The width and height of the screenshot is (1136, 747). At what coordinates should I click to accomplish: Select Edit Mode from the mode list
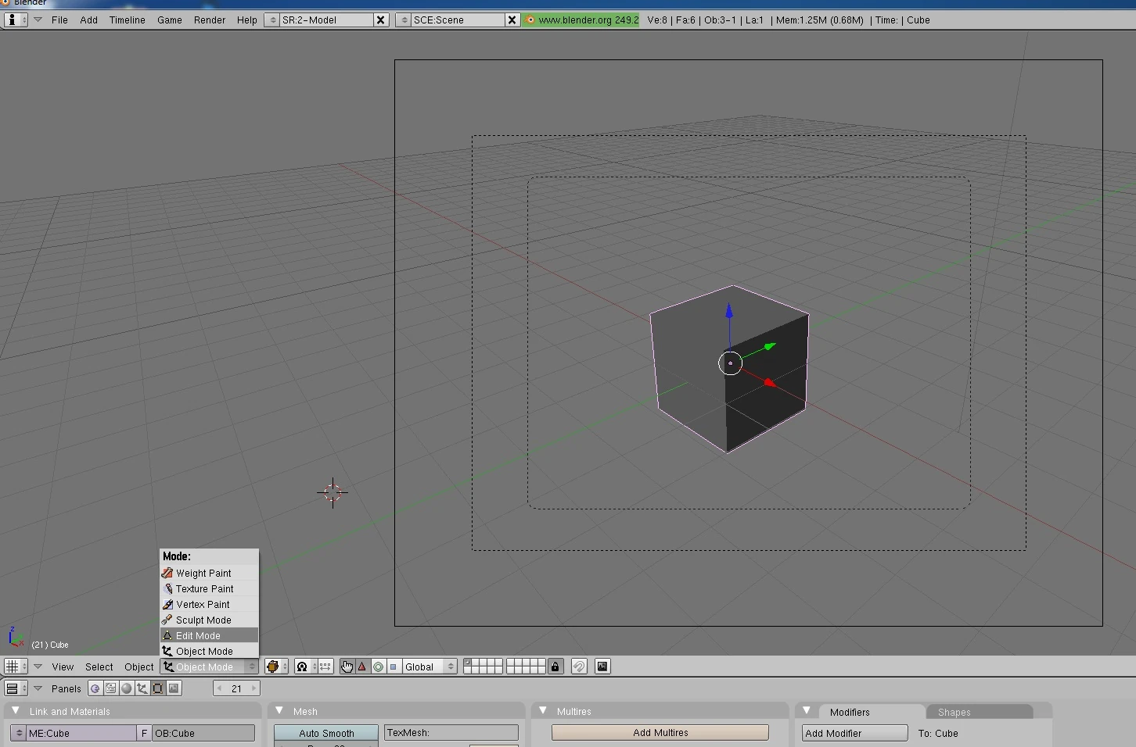208,635
